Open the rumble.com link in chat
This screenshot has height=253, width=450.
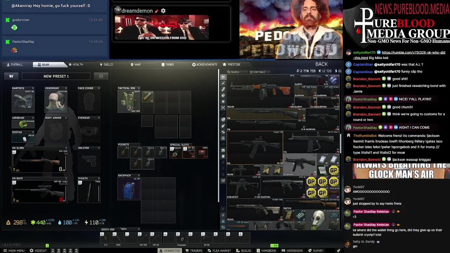pos(399,55)
